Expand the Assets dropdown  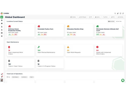[x=98, y=17]
